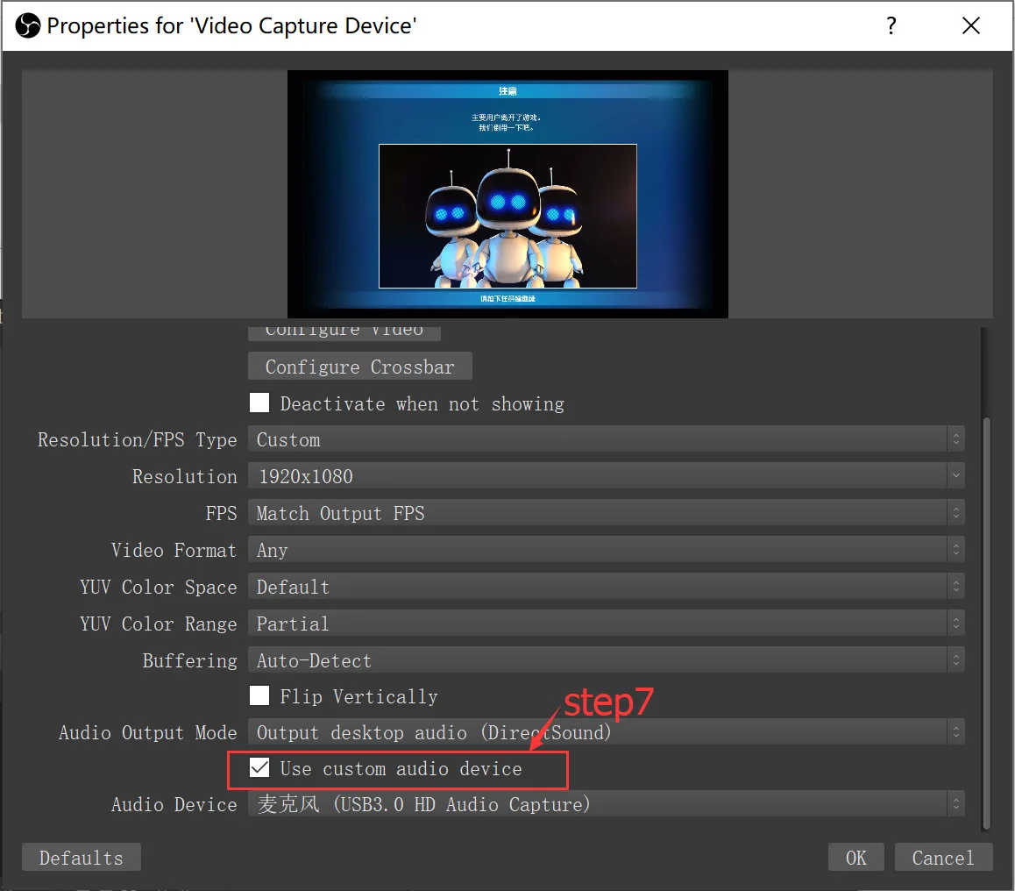Click the Video Format label
Image resolution: width=1015 pixels, height=891 pixels.
coord(174,551)
